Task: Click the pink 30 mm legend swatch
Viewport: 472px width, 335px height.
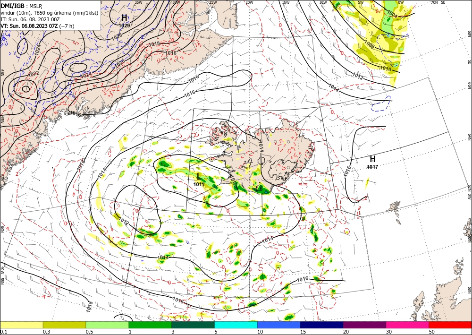Action: [x=408, y=325]
